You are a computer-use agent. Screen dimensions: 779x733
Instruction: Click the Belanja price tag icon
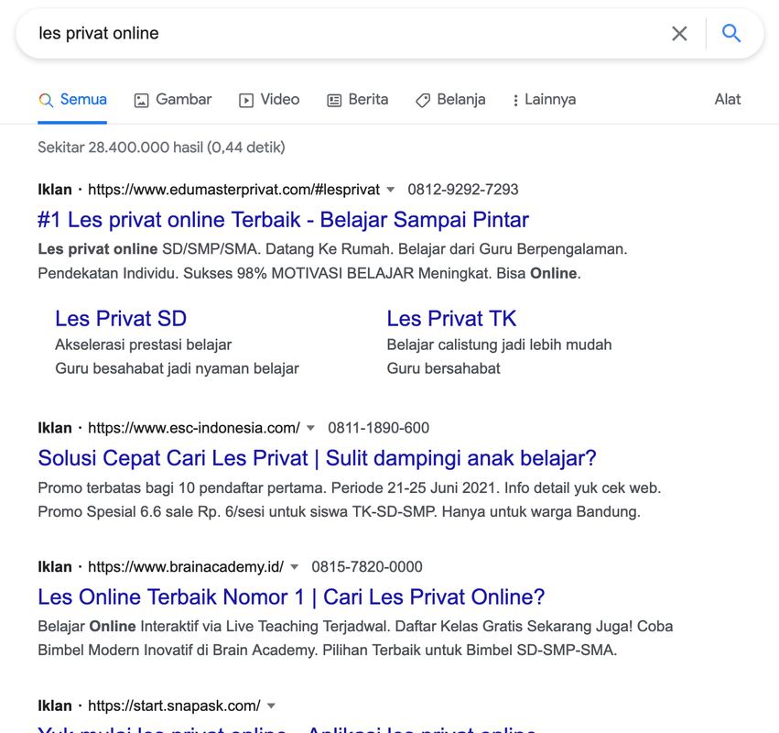pyautogui.click(x=423, y=101)
